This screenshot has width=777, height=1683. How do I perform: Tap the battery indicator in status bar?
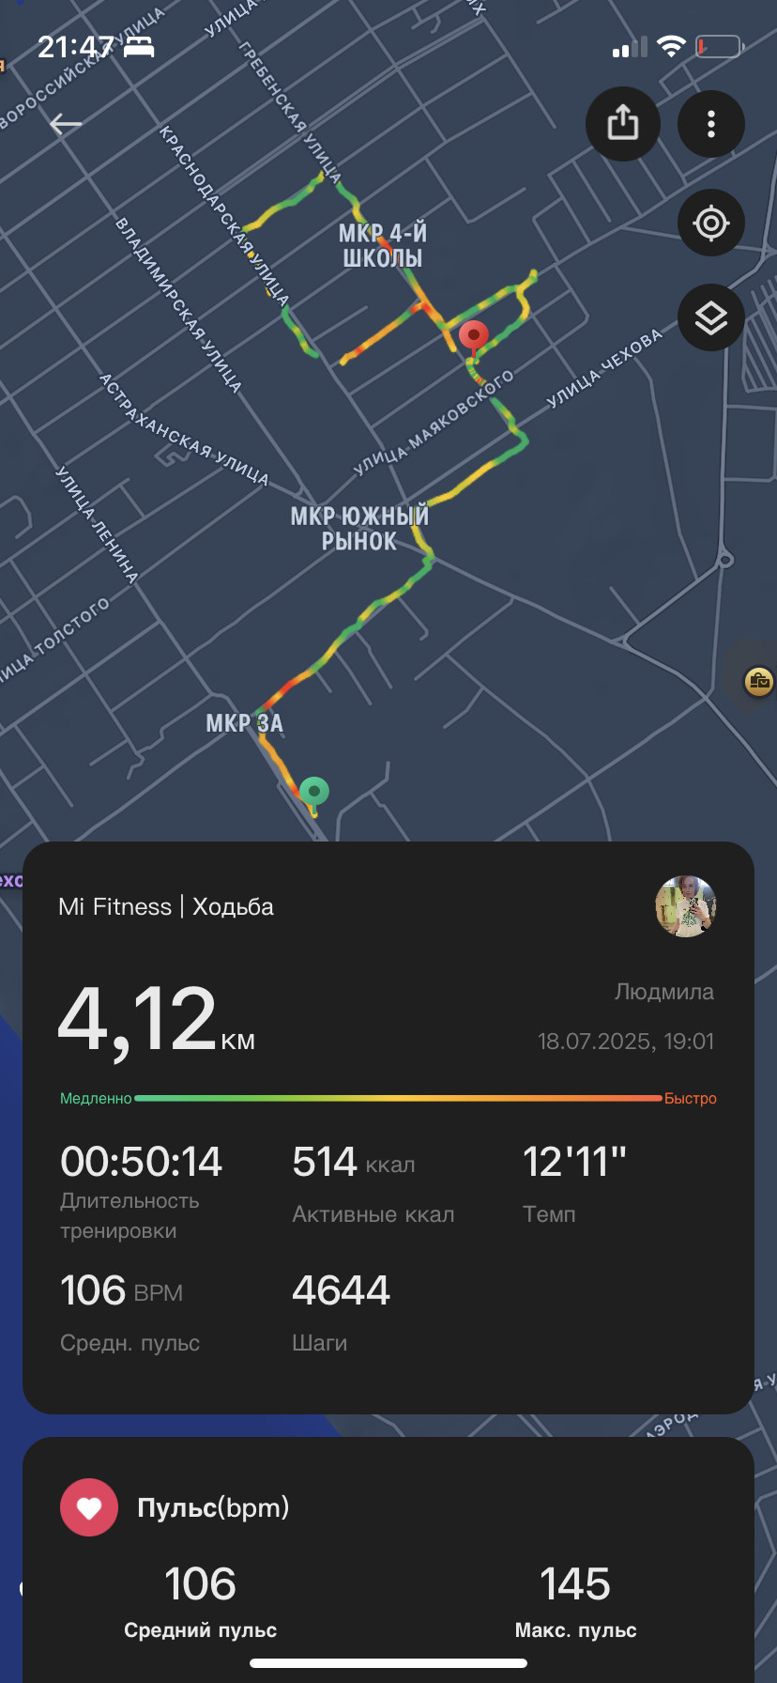pos(720,46)
